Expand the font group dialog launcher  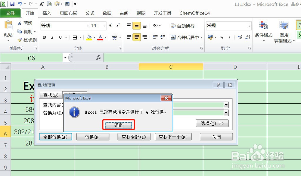120,48
